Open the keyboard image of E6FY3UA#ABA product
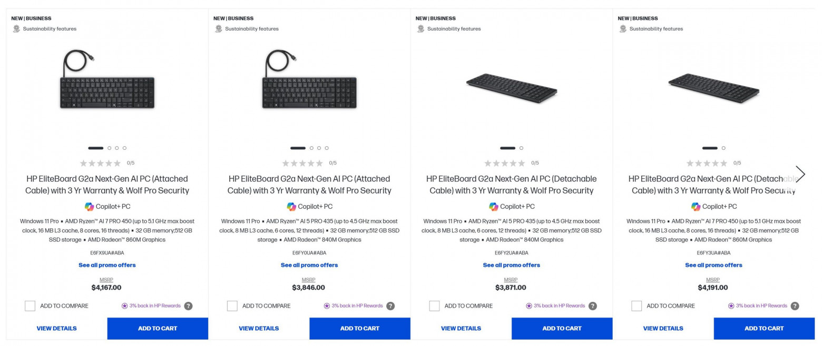The width and height of the screenshot is (822, 346). point(713,88)
